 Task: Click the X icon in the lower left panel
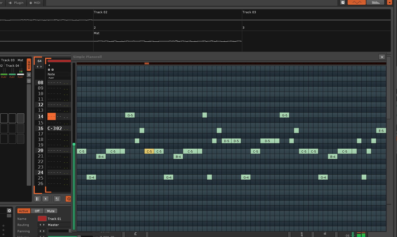click(x=9, y=211)
